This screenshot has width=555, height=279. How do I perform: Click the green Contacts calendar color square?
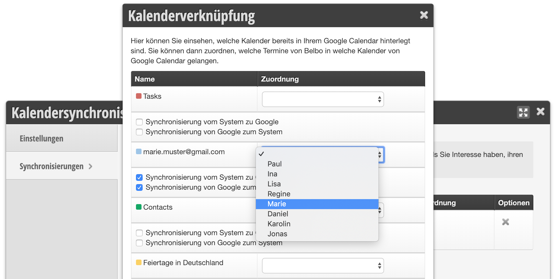pos(139,207)
